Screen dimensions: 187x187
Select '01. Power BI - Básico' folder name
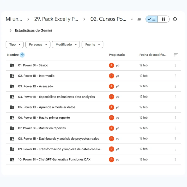click(x=33, y=65)
